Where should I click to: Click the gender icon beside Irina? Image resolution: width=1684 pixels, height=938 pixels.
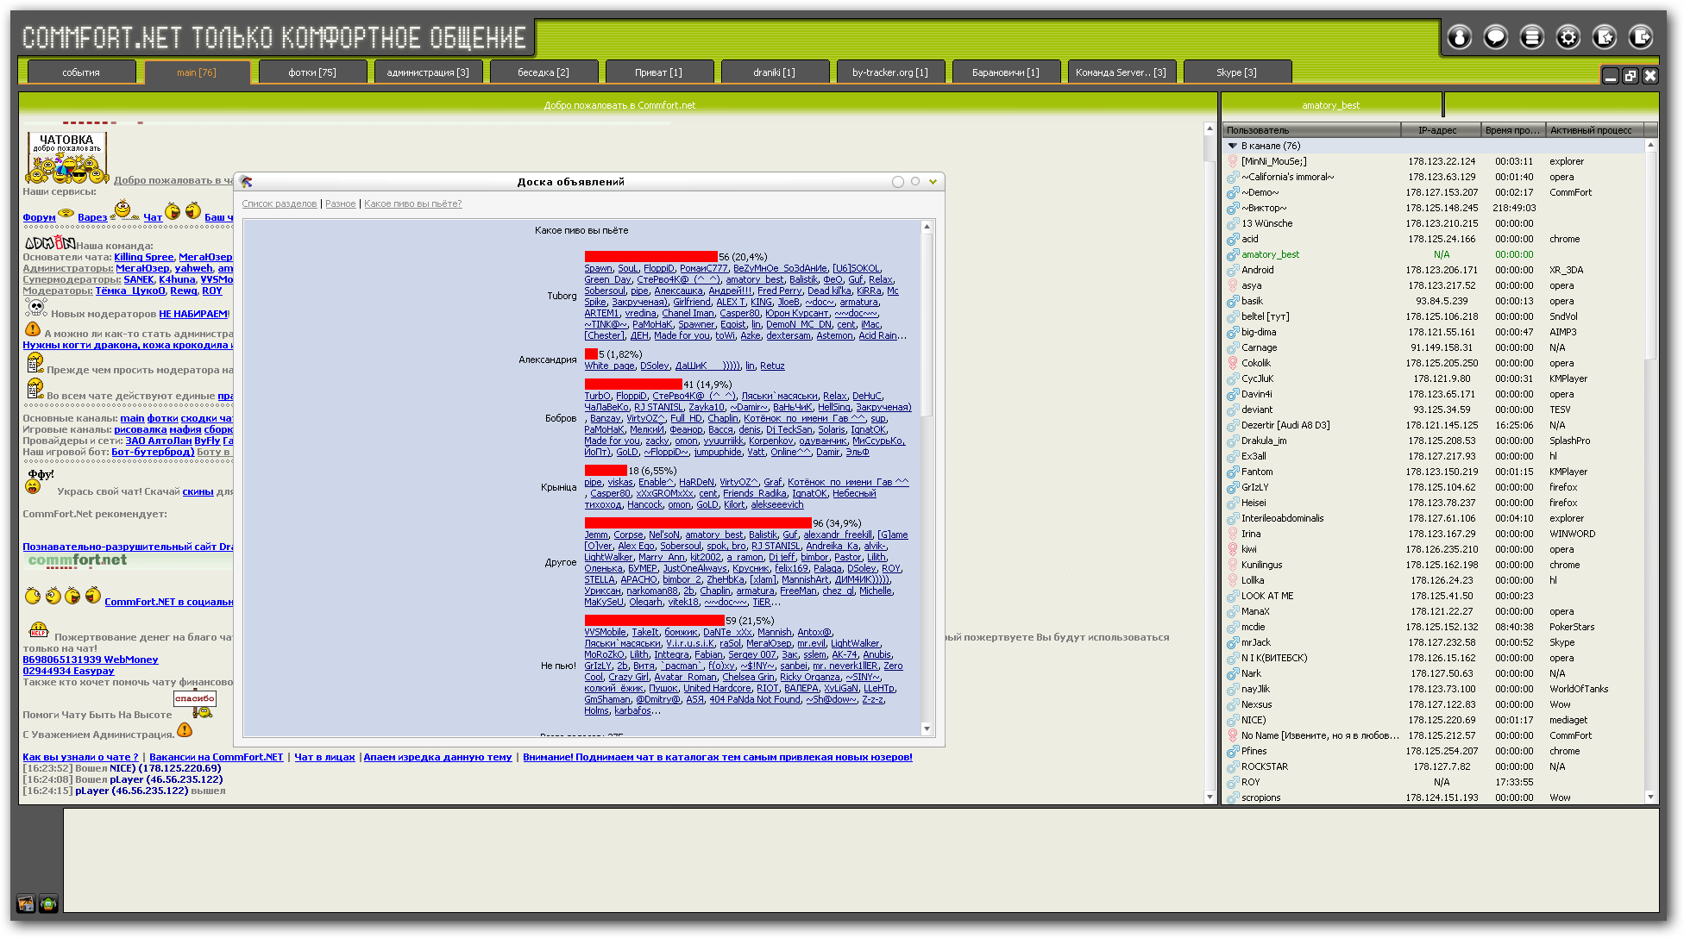(1233, 534)
